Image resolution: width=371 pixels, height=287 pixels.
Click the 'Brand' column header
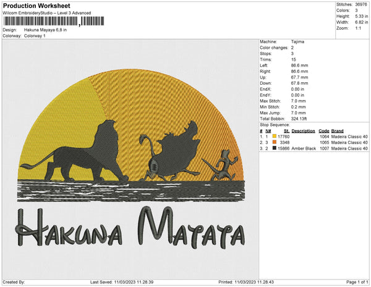click(x=338, y=131)
